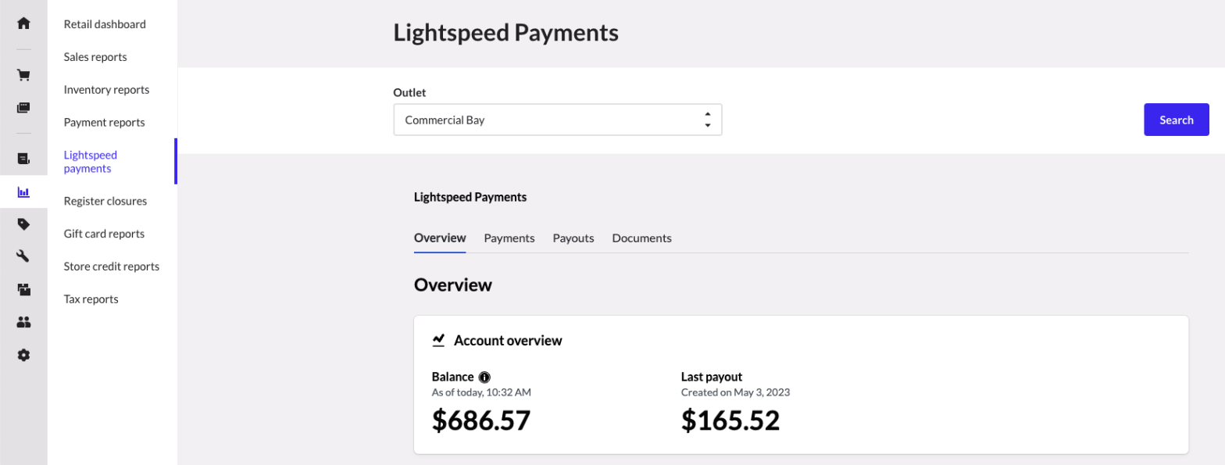Viewport: 1225px width, 465px height.
Task: Click the Ecommerce channels icon
Action: click(x=23, y=289)
